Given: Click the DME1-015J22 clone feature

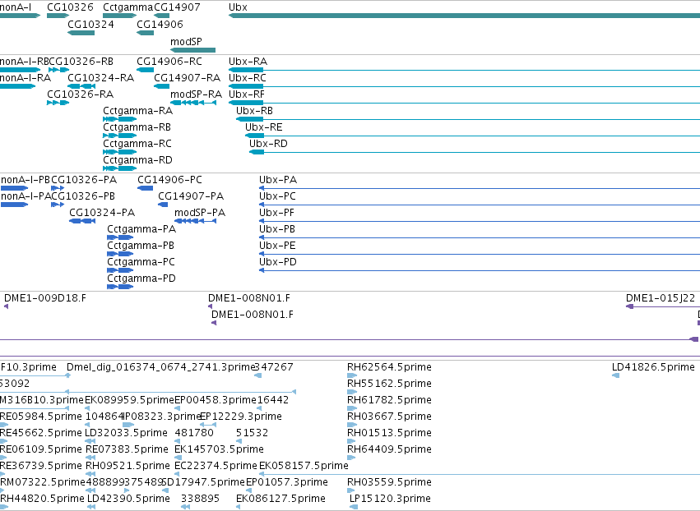Looking at the screenshot, I should (x=663, y=306).
